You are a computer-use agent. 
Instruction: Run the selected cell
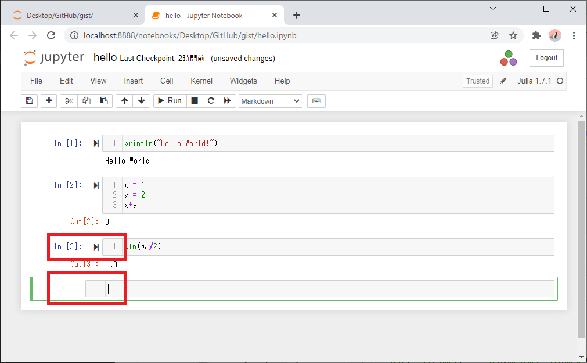(170, 101)
